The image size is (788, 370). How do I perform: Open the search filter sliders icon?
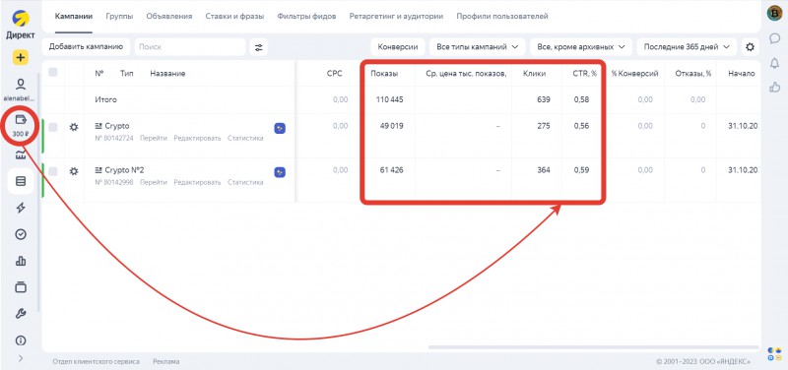[258, 47]
